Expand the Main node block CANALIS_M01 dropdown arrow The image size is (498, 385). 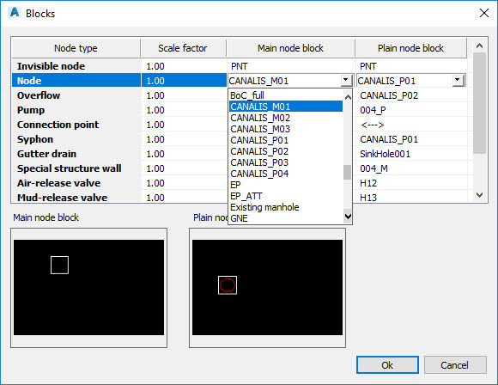click(x=346, y=80)
